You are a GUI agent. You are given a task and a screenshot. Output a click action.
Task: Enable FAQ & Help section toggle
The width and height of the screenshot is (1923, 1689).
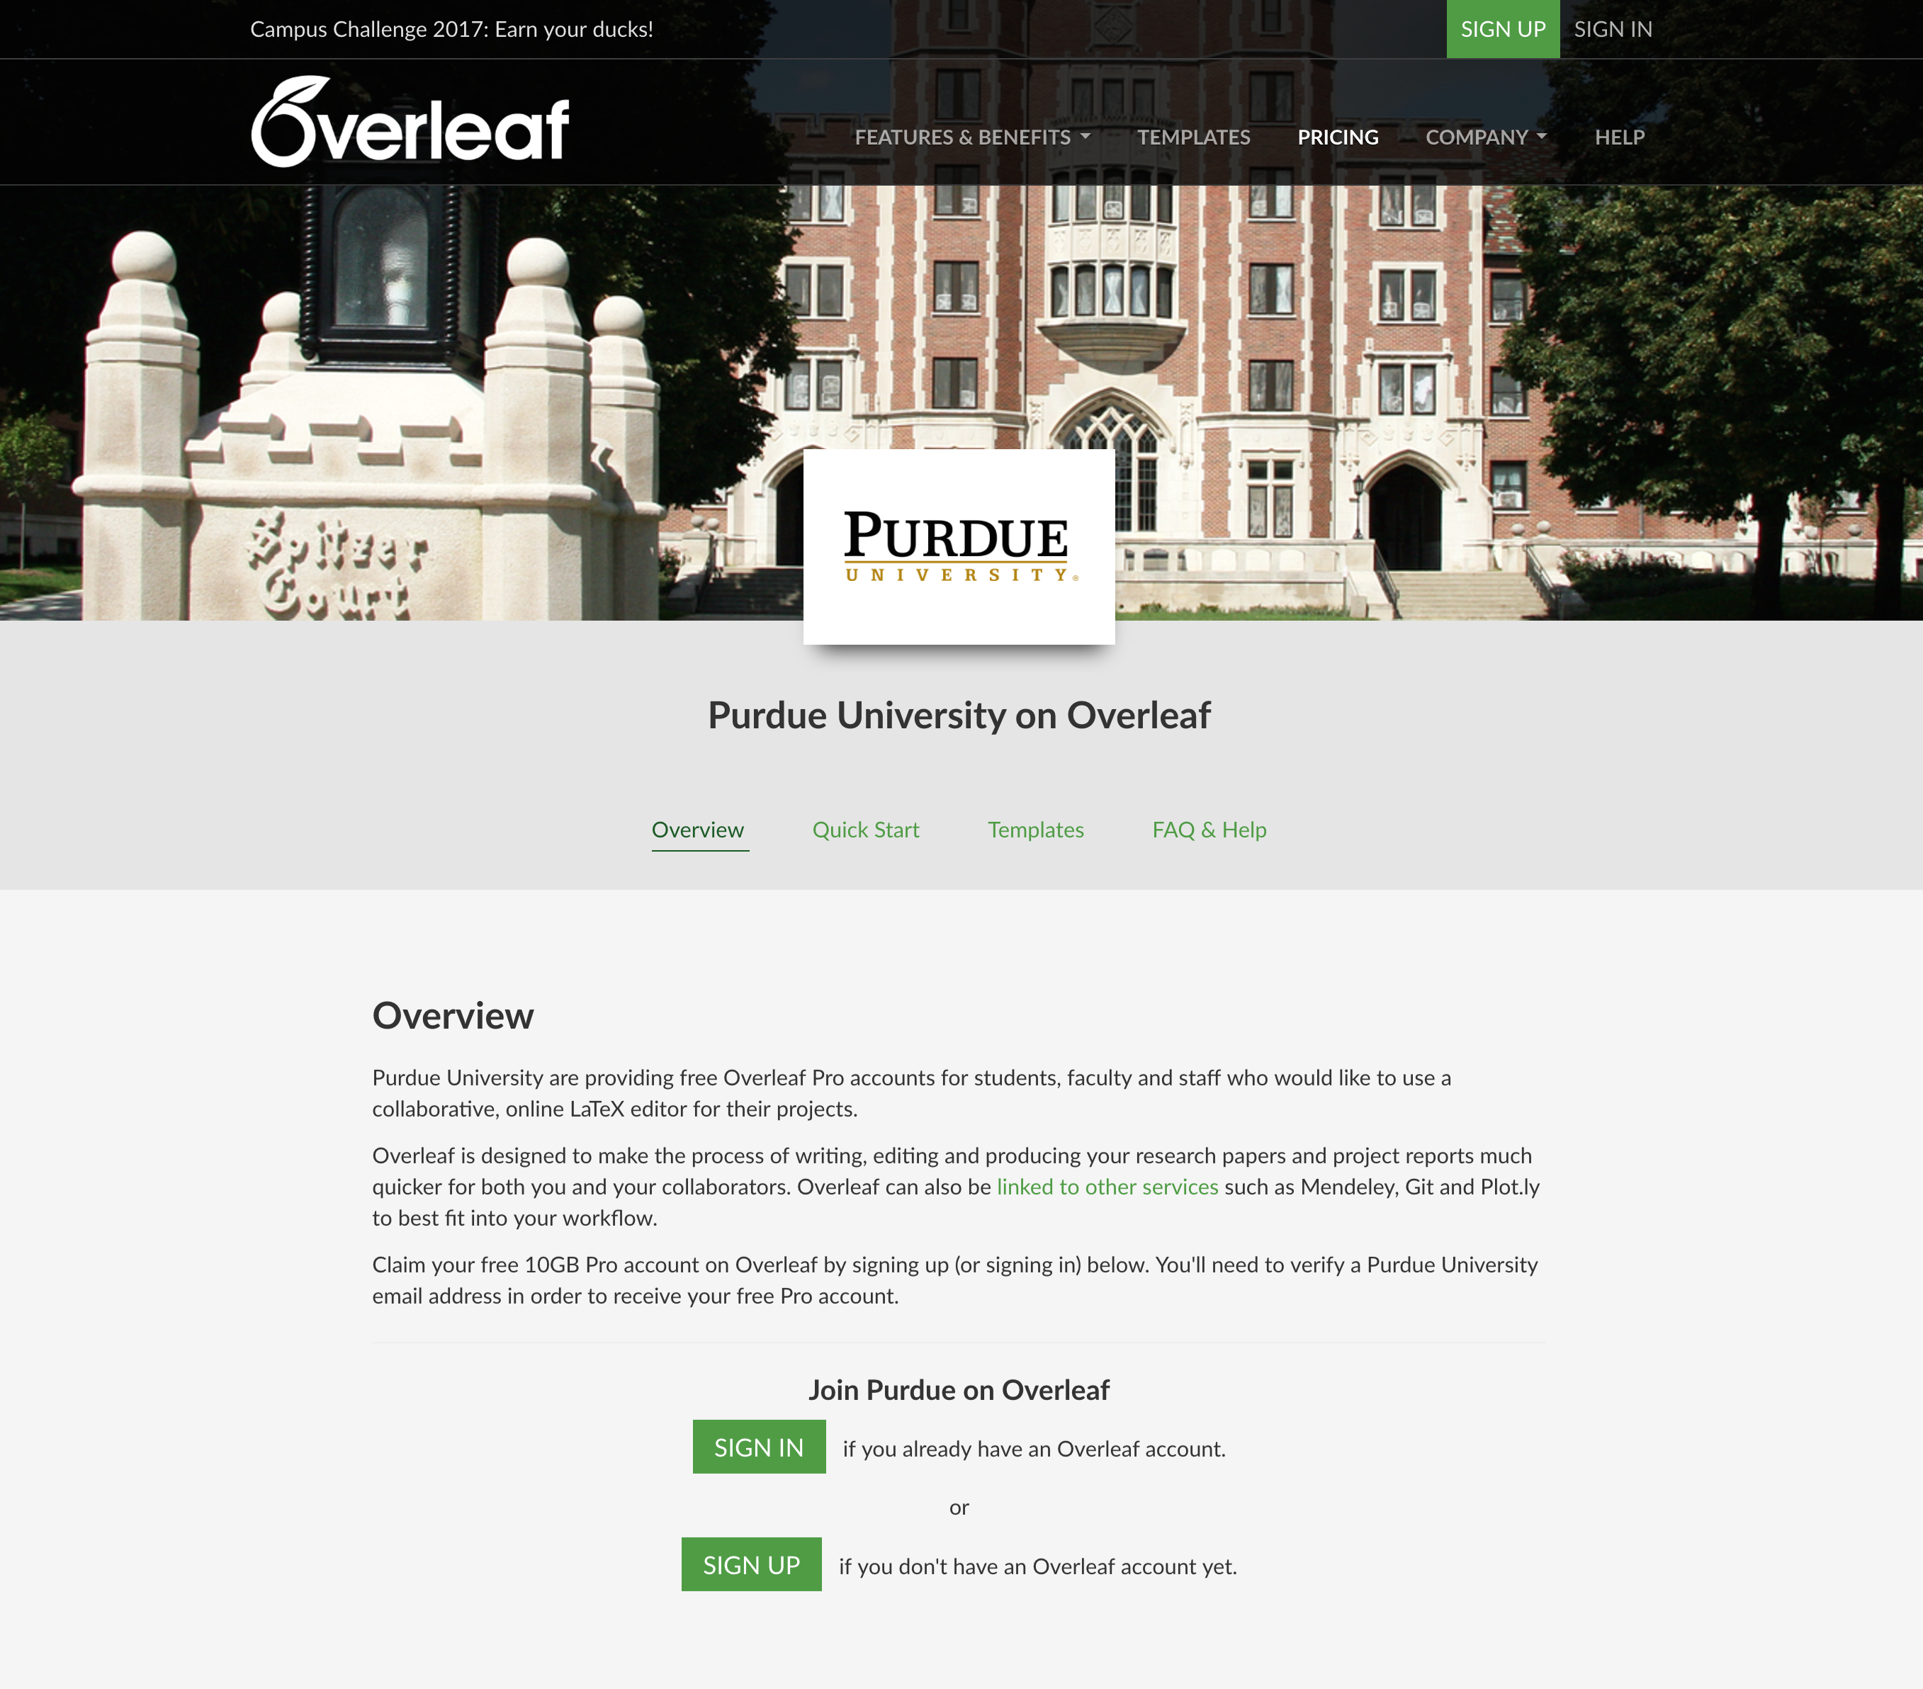tap(1208, 829)
